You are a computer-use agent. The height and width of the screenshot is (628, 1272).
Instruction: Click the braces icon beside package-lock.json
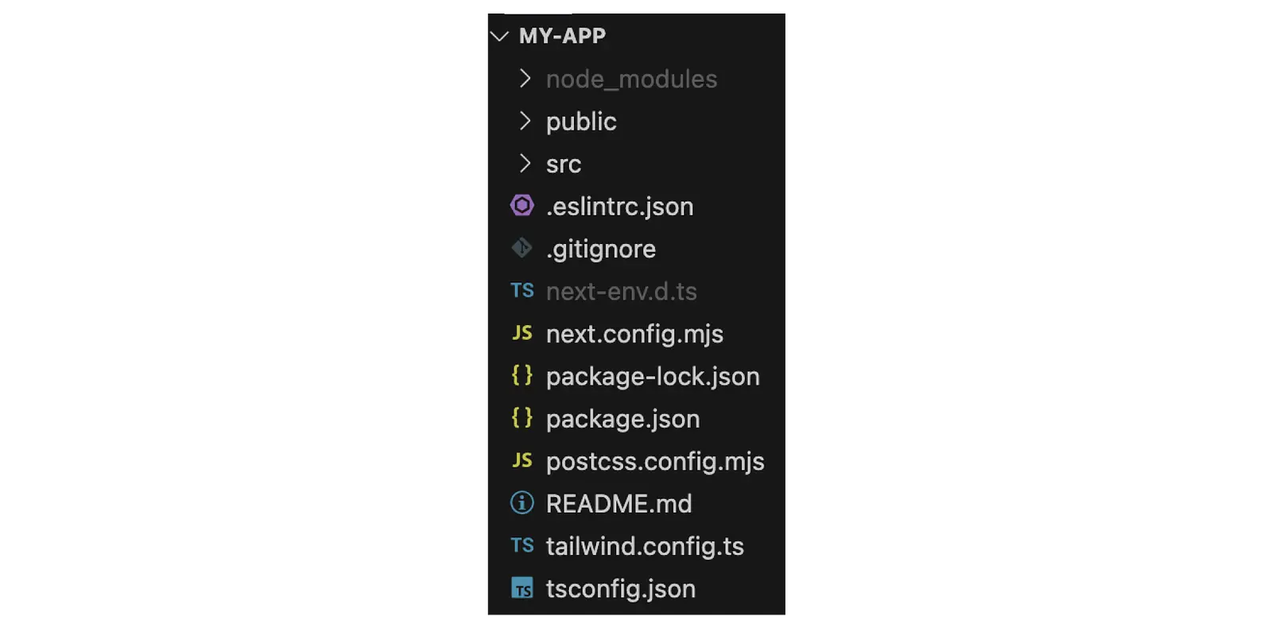click(x=522, y=375)
